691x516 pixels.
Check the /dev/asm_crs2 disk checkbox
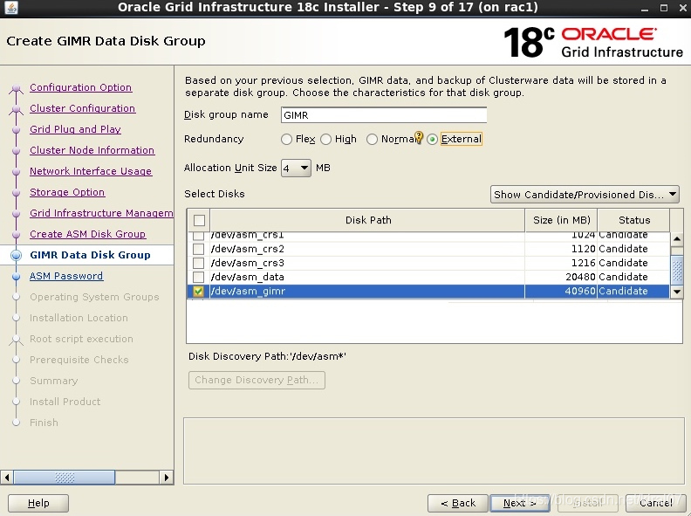tap(198, 249)
